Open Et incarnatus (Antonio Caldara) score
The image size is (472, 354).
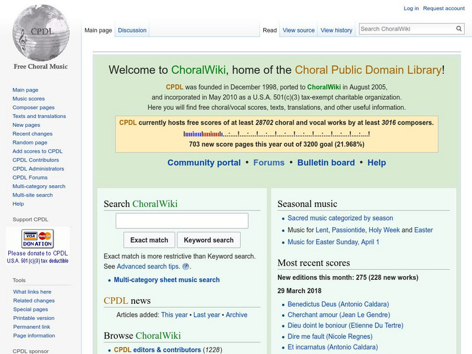[333, 347]
